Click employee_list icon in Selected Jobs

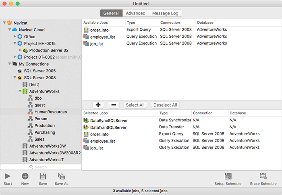point(86,141)
